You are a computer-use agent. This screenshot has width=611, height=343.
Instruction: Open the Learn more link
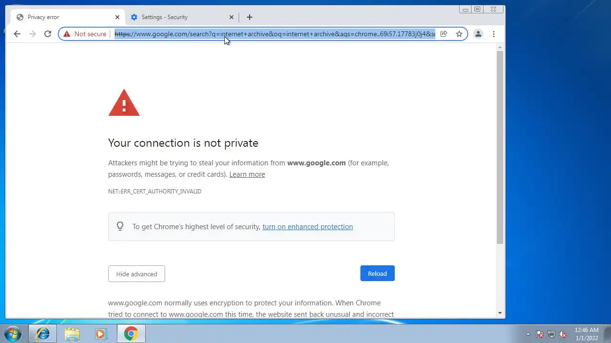(x=247, y=174)
